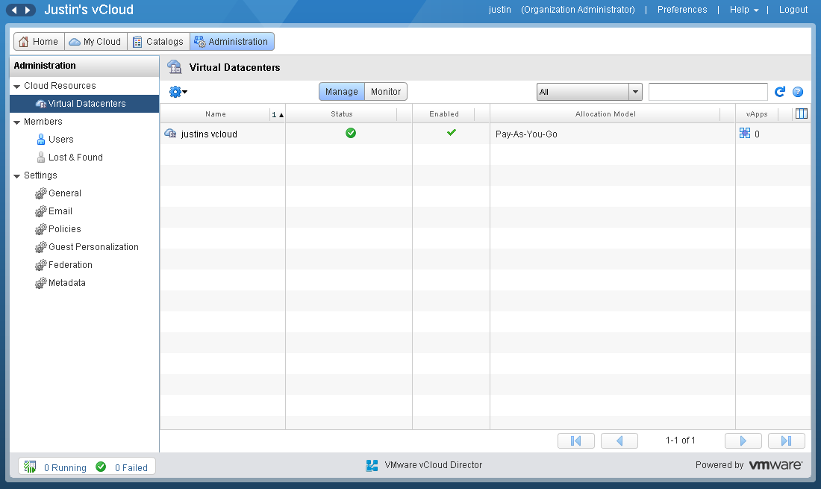Click the Enabled checkmark in justins vcloud row
This screenshot has height=489, width=821.
point(452,132)
